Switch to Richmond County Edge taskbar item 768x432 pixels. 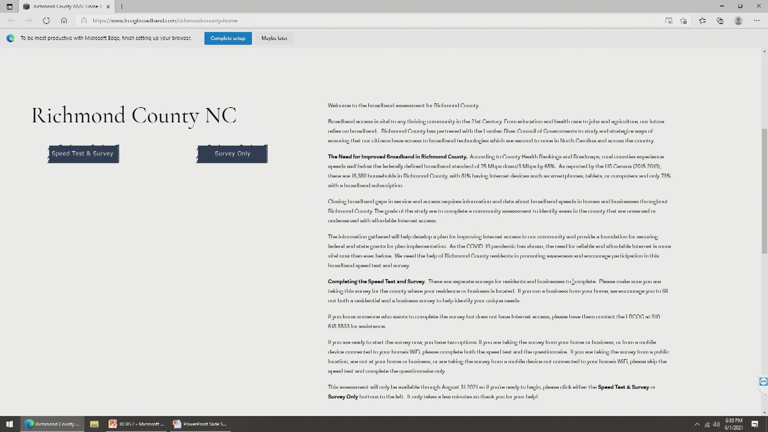(52, 424)
